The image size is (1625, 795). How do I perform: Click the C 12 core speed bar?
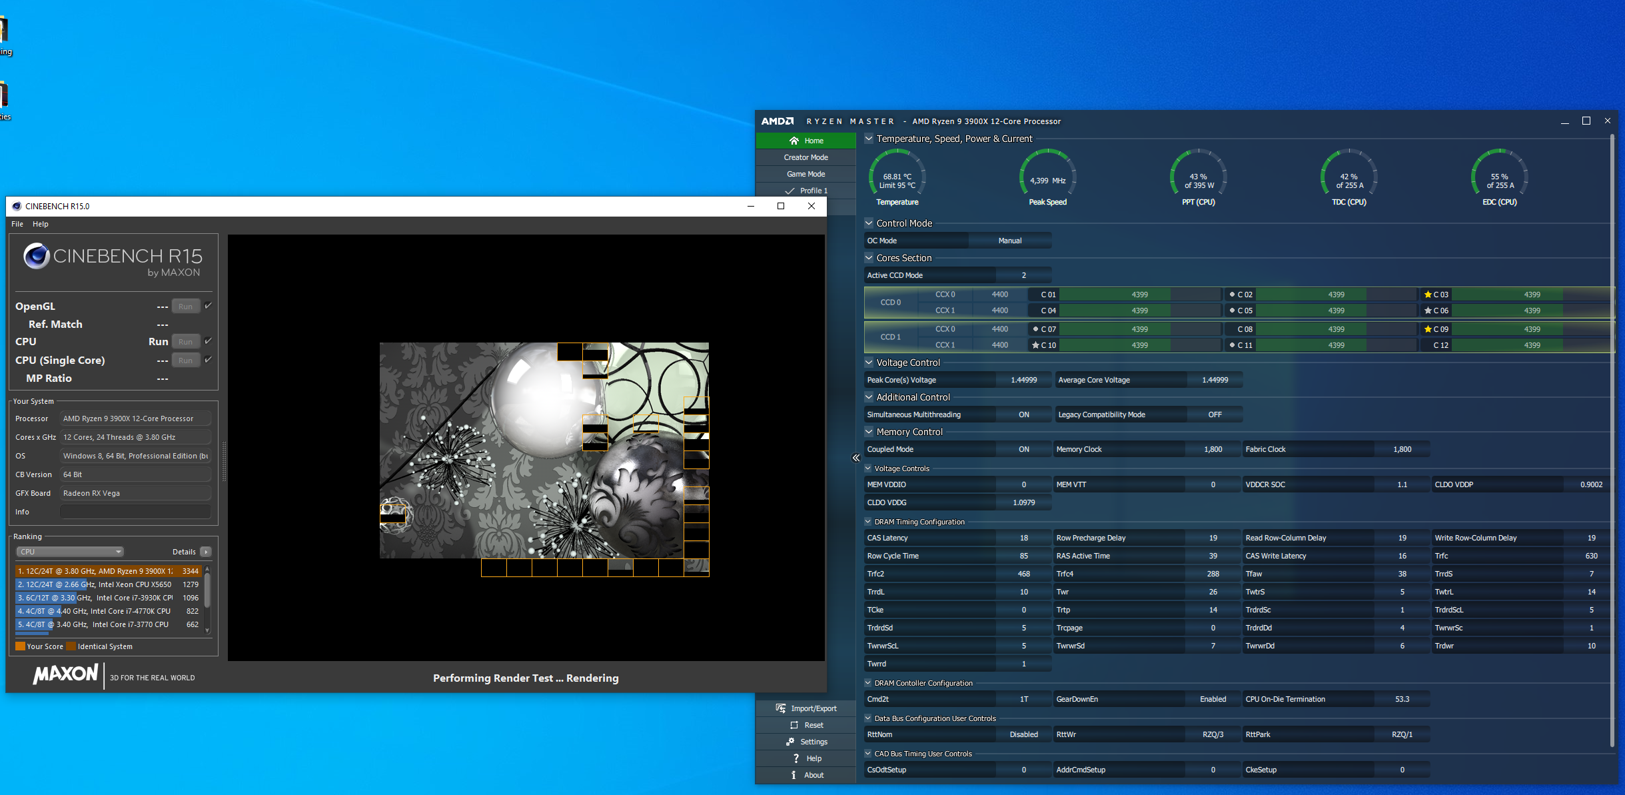1532,345
